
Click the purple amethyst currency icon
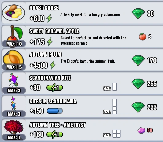tap(141, 130)
